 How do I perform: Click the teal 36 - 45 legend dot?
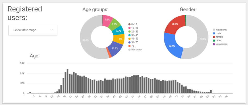click(x=129, y=35)
